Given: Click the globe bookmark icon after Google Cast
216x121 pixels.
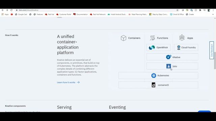Looking at the screenshot, I should click(30, 14).
